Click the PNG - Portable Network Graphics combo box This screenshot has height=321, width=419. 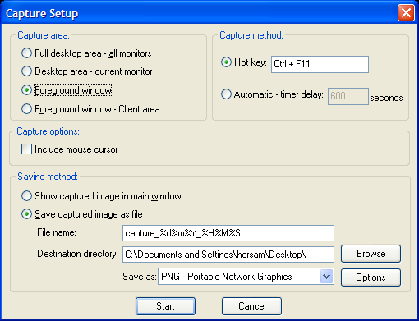(x=246, y=277)
